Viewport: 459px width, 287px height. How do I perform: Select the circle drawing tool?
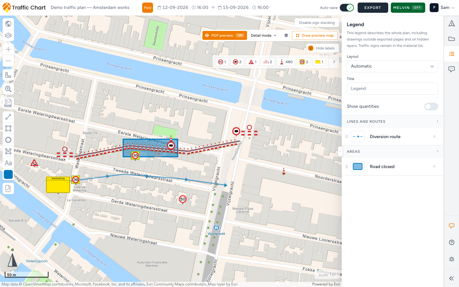pyautogui.click(x=8, y=140)
